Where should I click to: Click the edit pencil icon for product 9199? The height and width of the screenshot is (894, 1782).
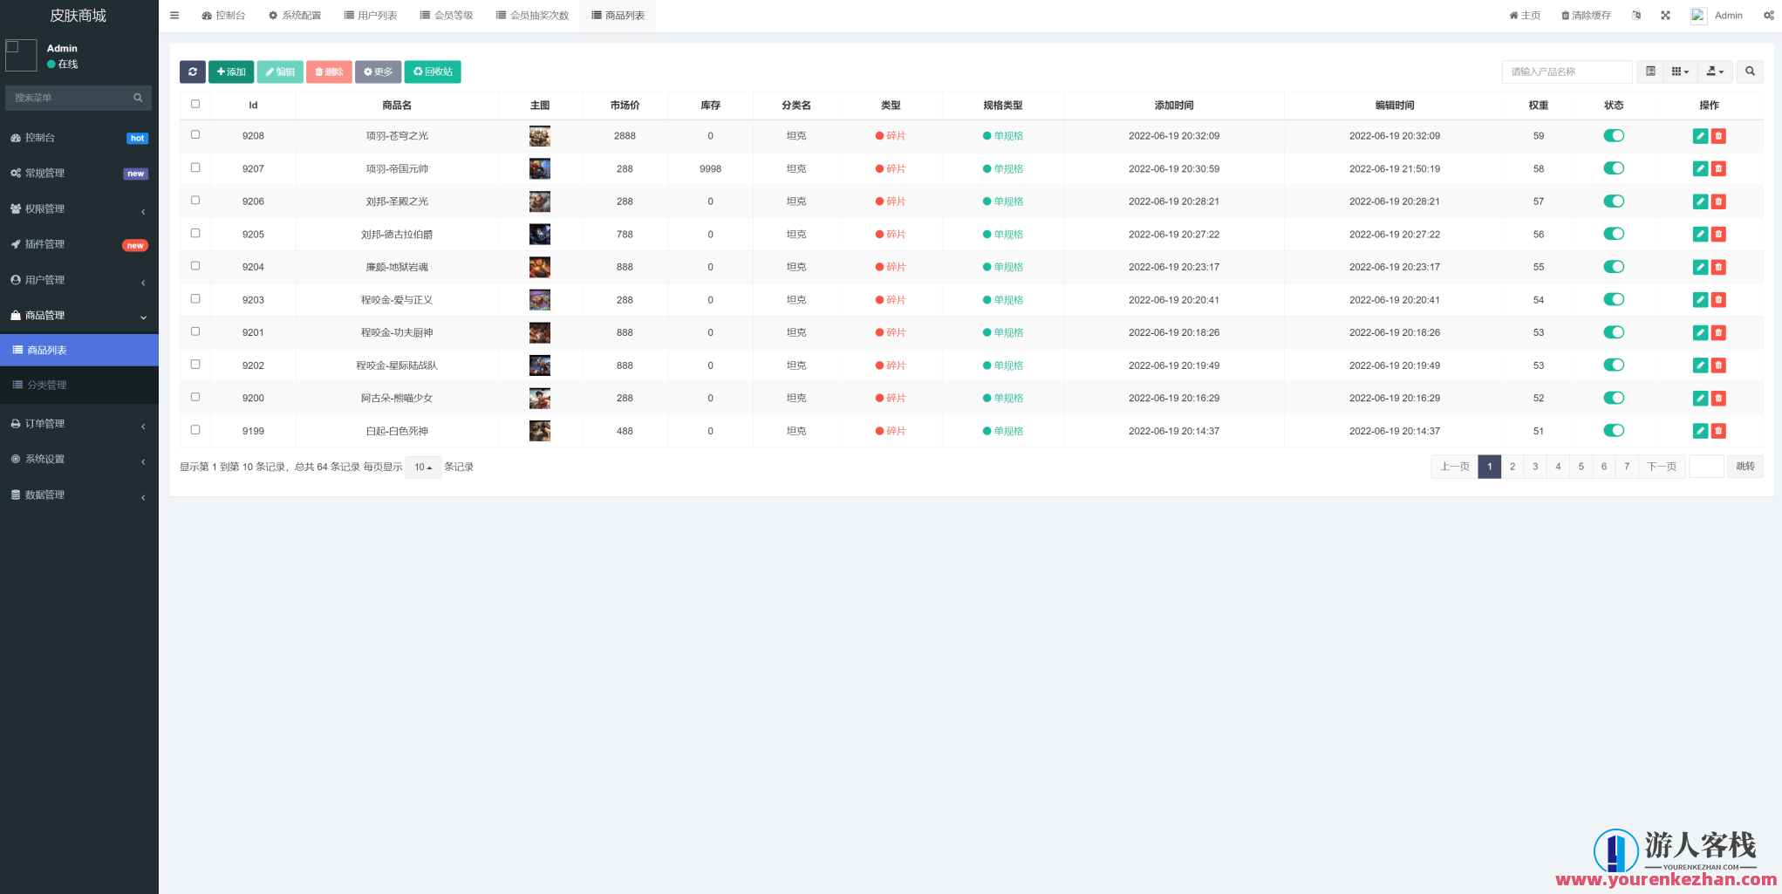point(1700,431)
